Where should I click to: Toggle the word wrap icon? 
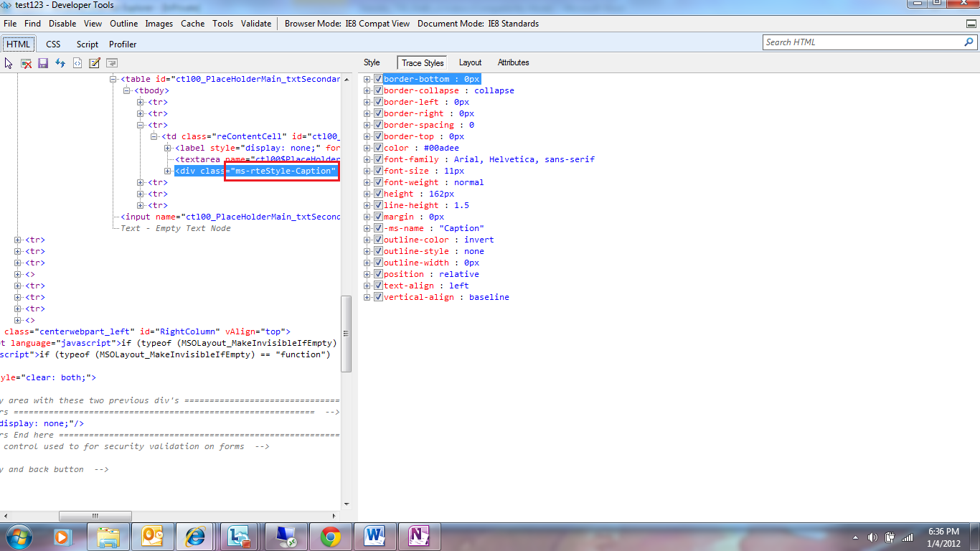click(x=111, y=63)
